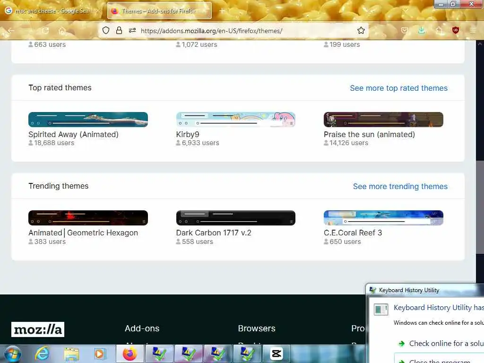Click the scrollbar up arrow
484x363 pixels.
(480, 44)
